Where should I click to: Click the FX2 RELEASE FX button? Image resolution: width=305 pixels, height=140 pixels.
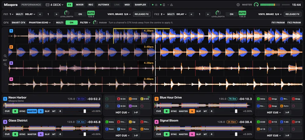293,14
